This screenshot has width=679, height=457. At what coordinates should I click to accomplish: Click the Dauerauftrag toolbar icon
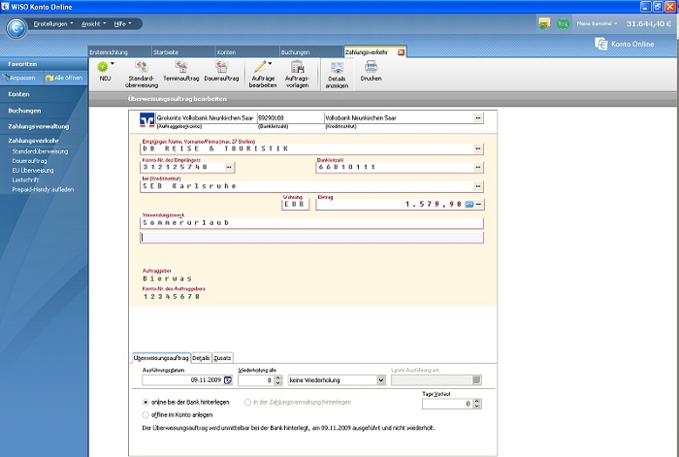[221, 67]
